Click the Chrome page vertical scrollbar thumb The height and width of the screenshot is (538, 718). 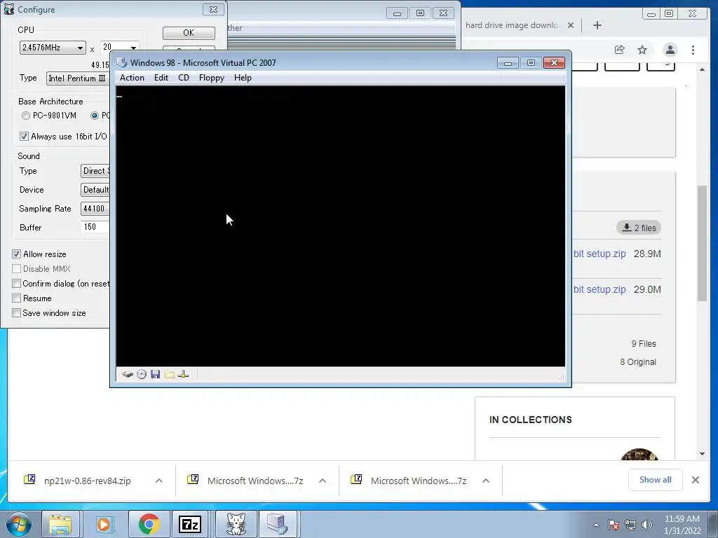pyautogui.click(x=703, y=243)
